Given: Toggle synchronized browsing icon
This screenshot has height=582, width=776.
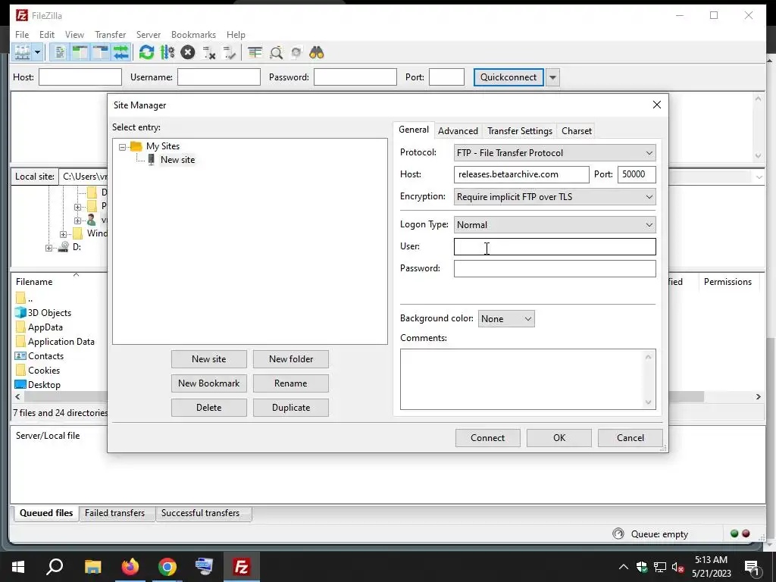Looking at the screenshot, I should [x=296, y=52].
